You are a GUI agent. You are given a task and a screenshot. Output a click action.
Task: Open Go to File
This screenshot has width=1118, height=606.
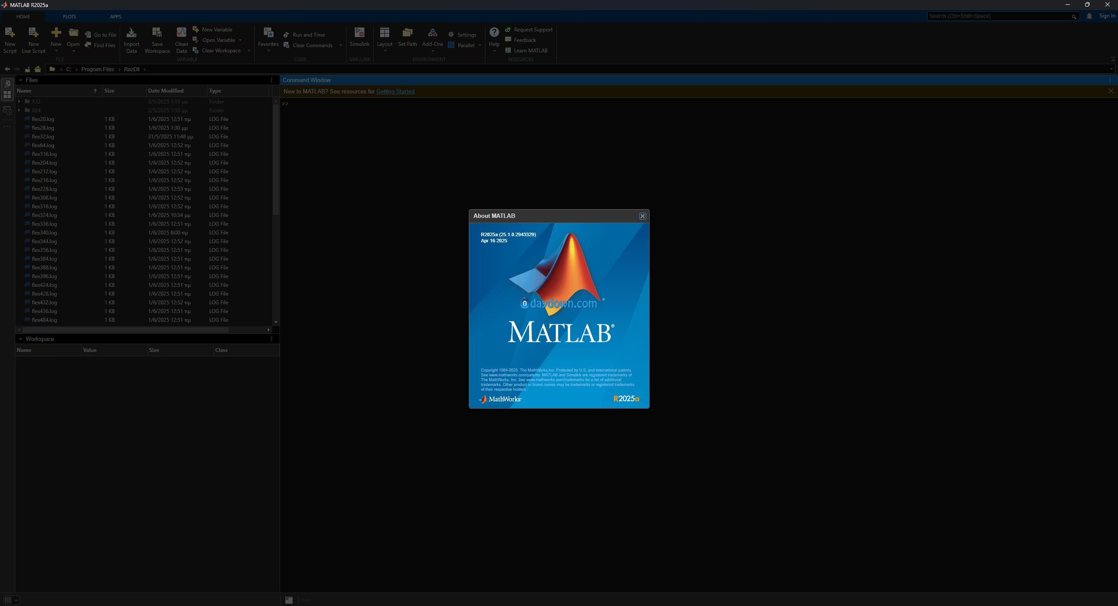100,35
